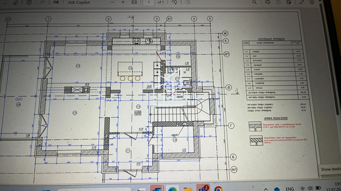The image size is (341, 191).
Task: Rotate the PDF page
Action: coord(174,2)
